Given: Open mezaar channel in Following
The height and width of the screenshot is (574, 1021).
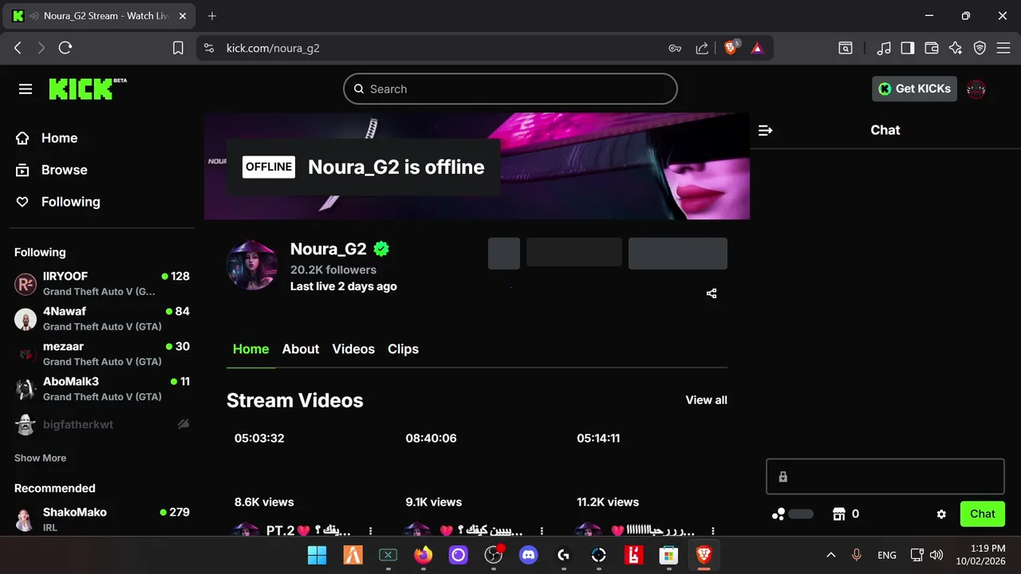Looking at the screenshot, I should pyautogui.click(x=102, y=354).
